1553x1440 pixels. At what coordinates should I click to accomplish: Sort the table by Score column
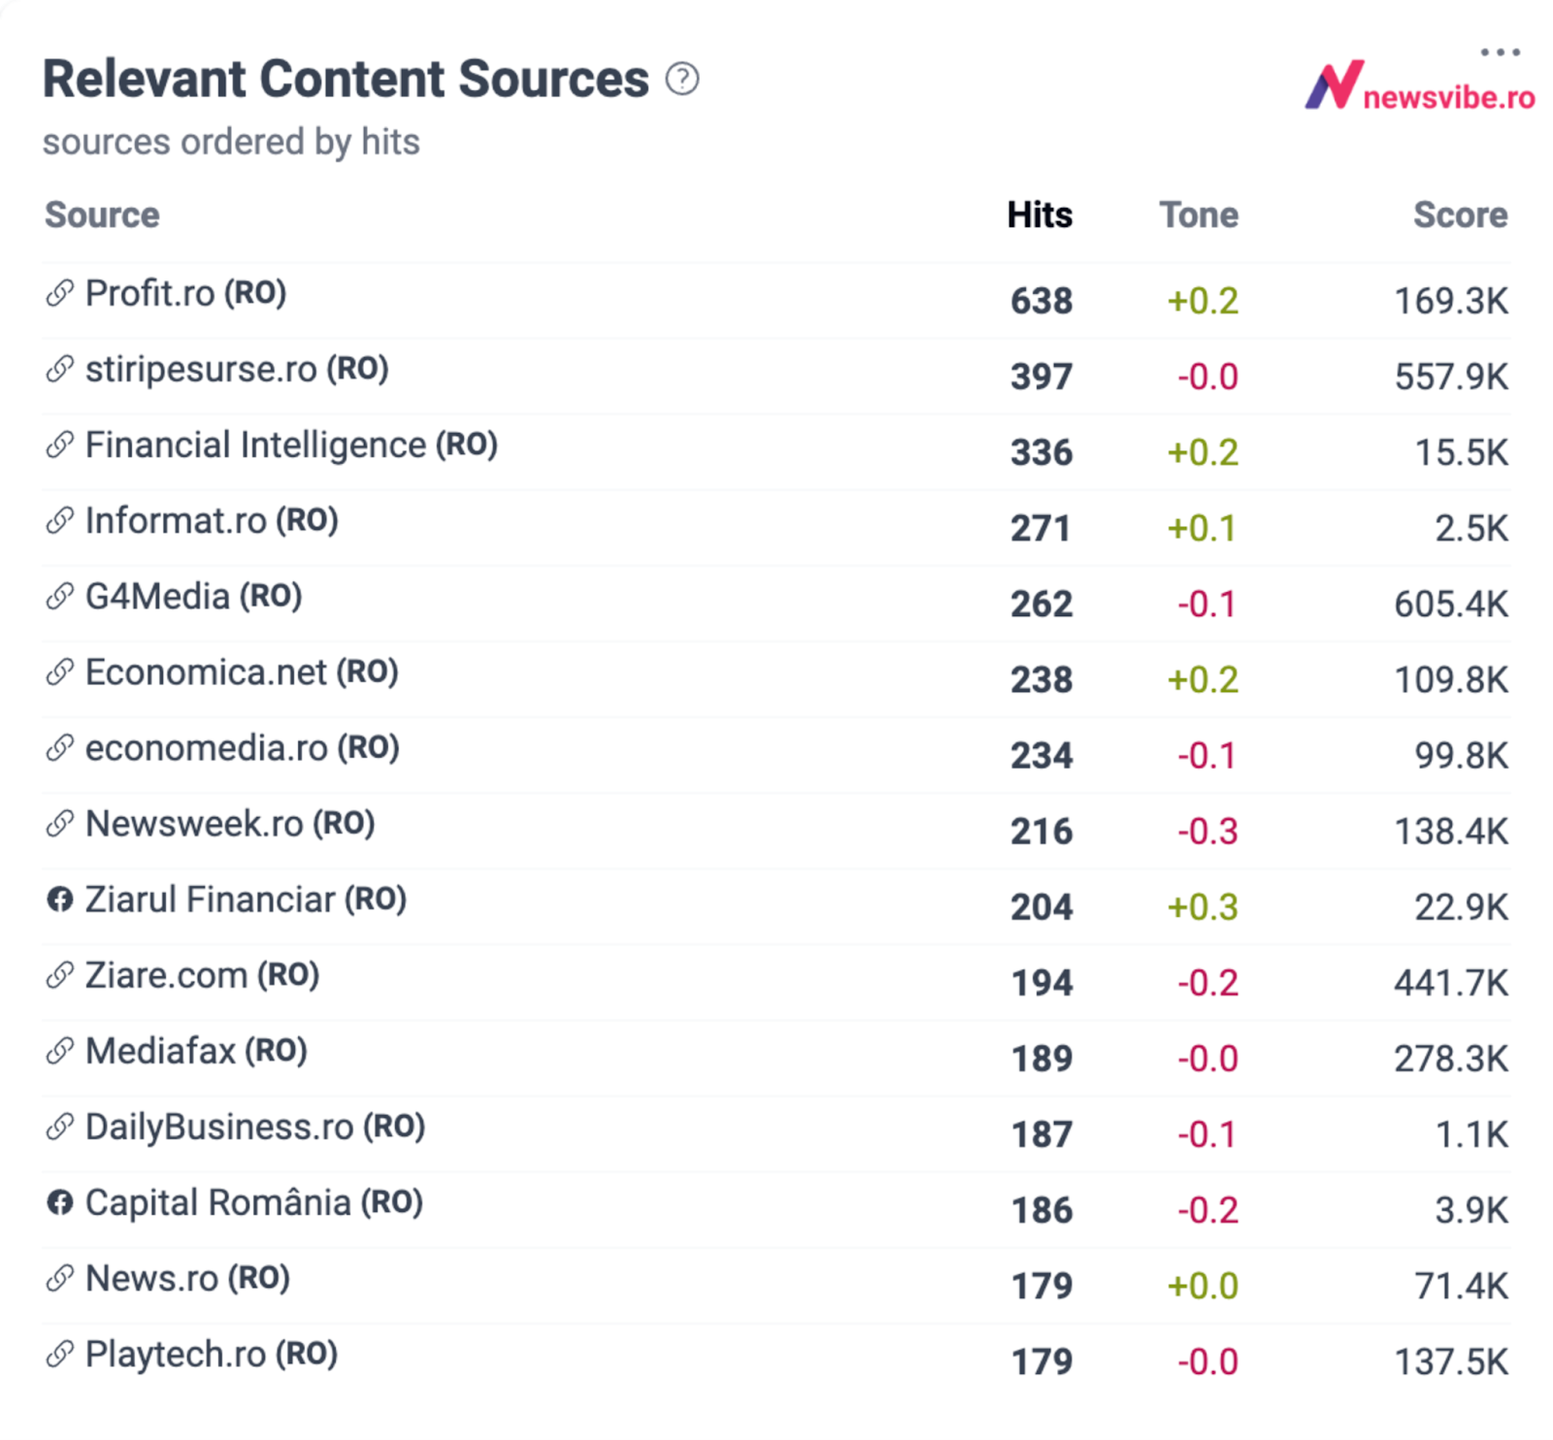[1460, 214]
